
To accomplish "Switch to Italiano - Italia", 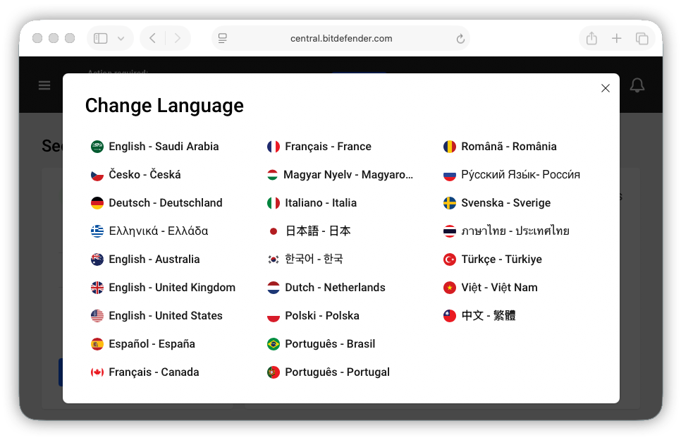I will pos(312,203).
